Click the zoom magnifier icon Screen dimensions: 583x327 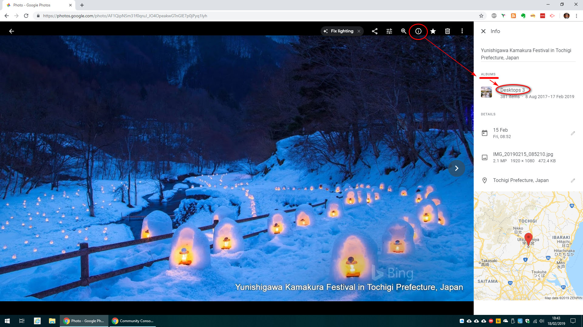pyautogui.click(x=404, y=31)
